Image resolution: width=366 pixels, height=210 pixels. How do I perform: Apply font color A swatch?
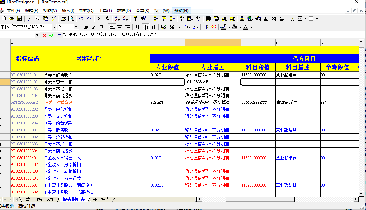246,27
